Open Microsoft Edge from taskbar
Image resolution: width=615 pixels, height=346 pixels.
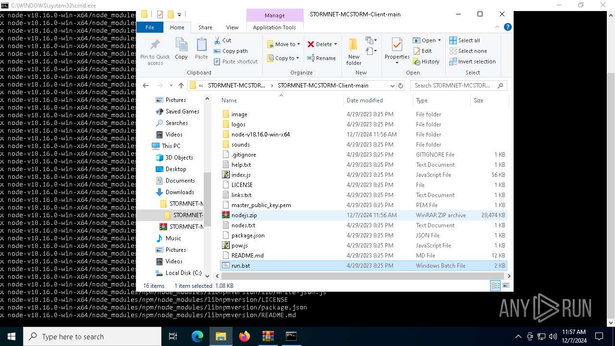(197, 336)
